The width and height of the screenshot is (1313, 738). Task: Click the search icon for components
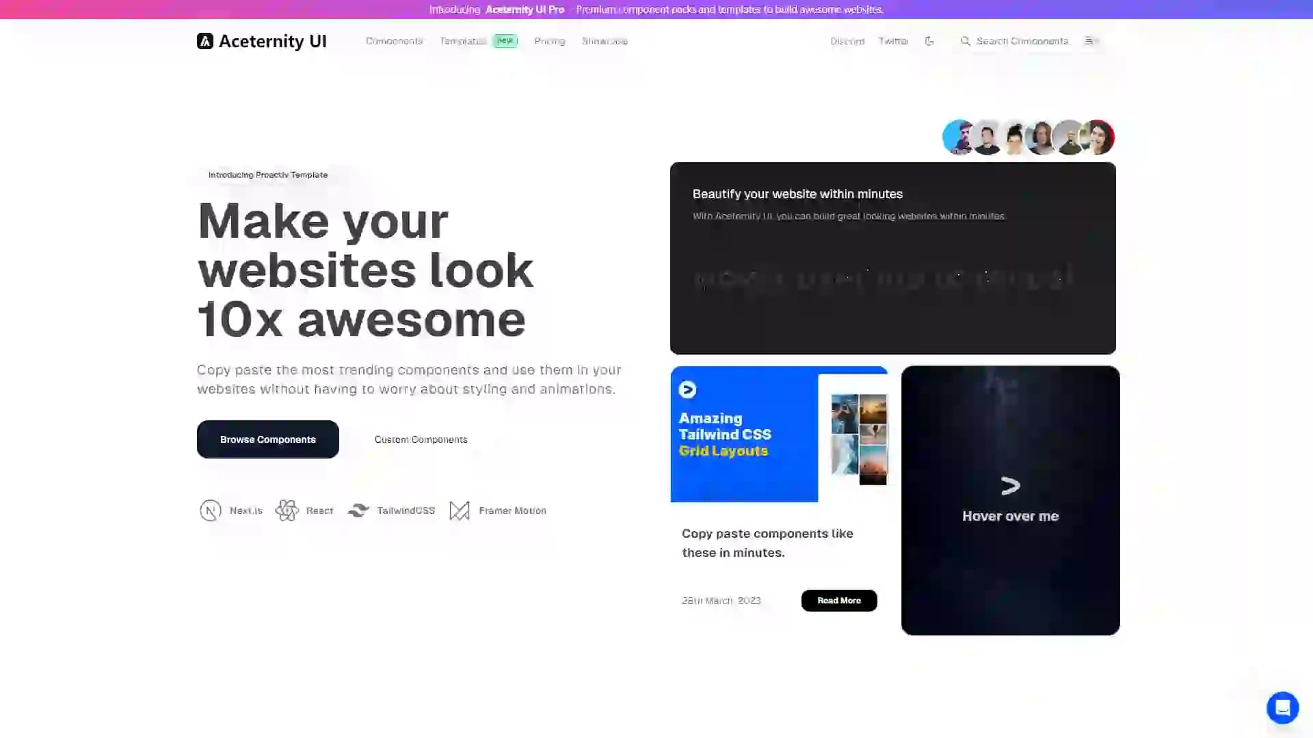click(965, 40)
